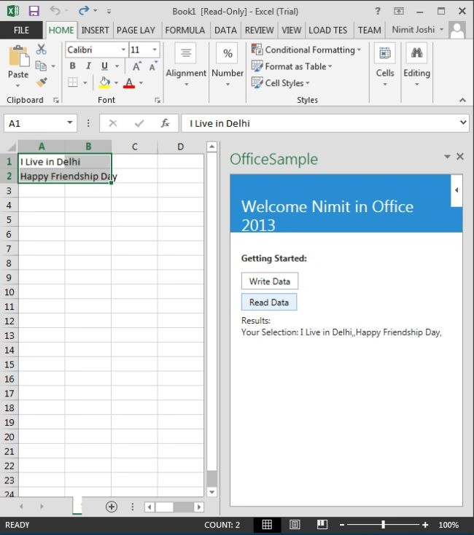Switch to the INSERT tab
474x535 pixels.
[95, 31]
